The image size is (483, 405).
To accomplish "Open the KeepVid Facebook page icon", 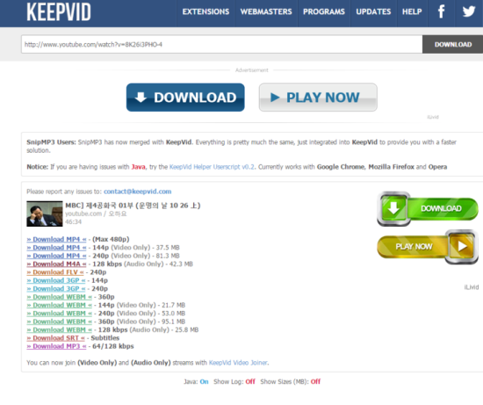I will tap(441, 11).
